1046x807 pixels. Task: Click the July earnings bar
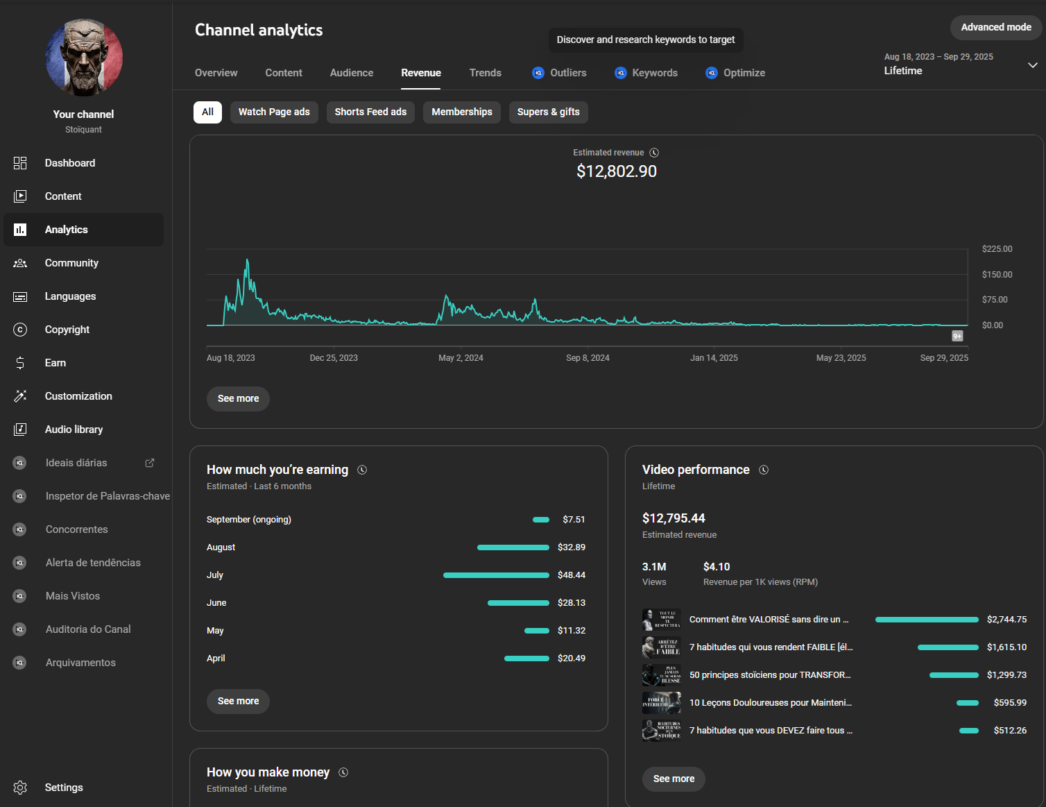click(x=496, y=575)
